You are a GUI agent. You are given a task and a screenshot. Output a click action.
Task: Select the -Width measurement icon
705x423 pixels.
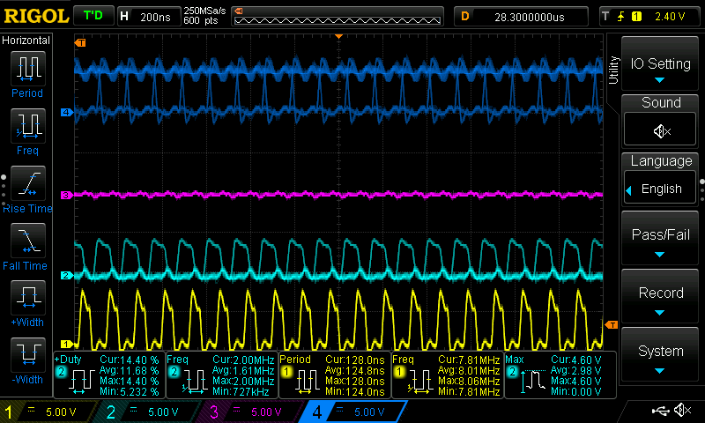click(x=28, y=354)
